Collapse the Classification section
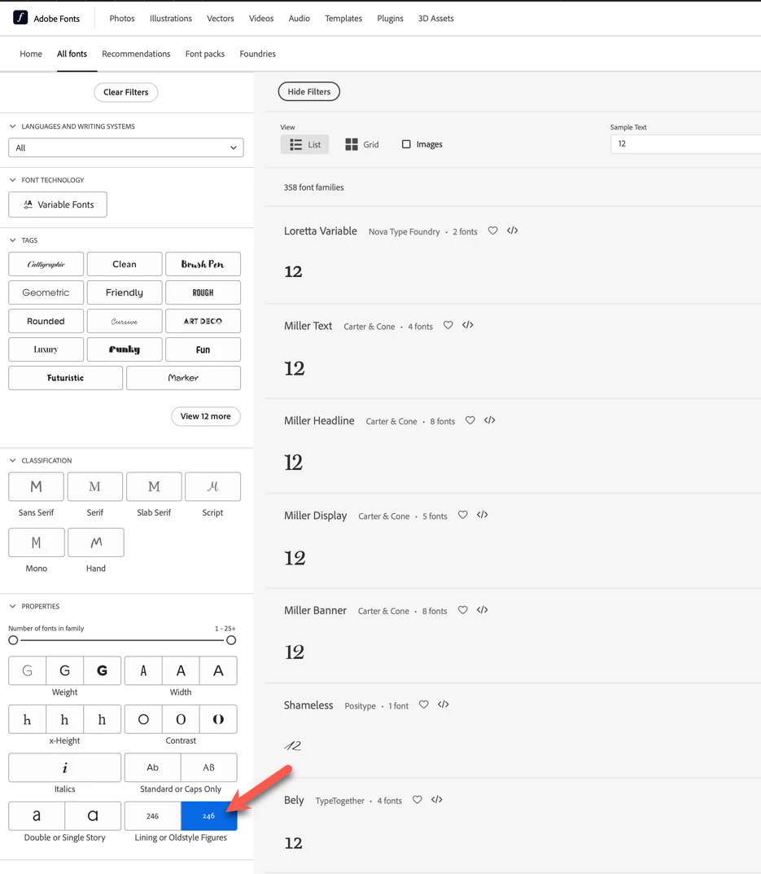 click(13, 460)
